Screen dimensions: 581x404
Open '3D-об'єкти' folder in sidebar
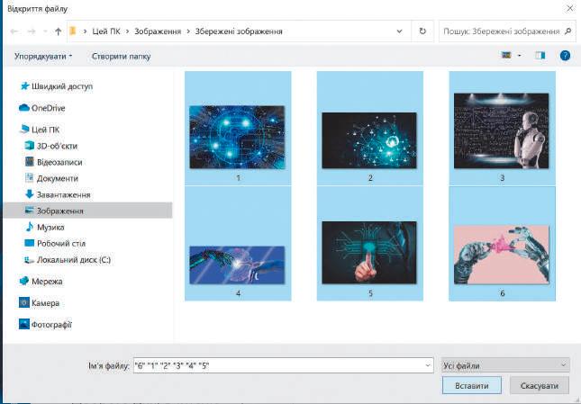(x=57, y=146)
